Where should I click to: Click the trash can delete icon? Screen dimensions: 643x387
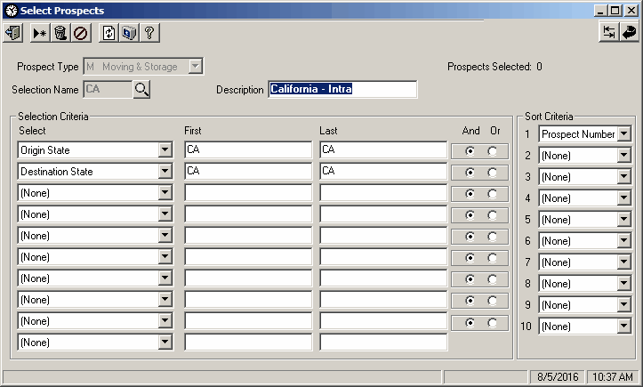(x=60, y=33)
